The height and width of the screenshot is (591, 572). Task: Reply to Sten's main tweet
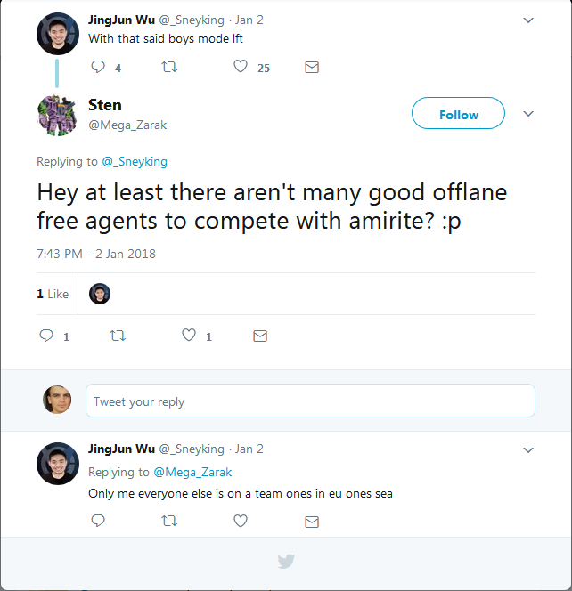coord(47,336)
